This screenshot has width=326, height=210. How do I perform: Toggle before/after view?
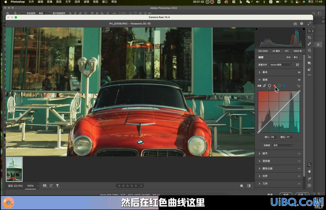tap(249, 186)
